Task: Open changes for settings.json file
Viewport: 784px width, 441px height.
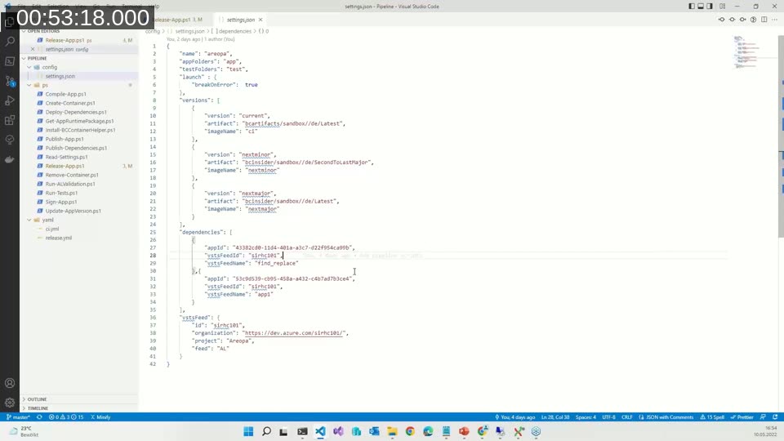Action: 753,20
